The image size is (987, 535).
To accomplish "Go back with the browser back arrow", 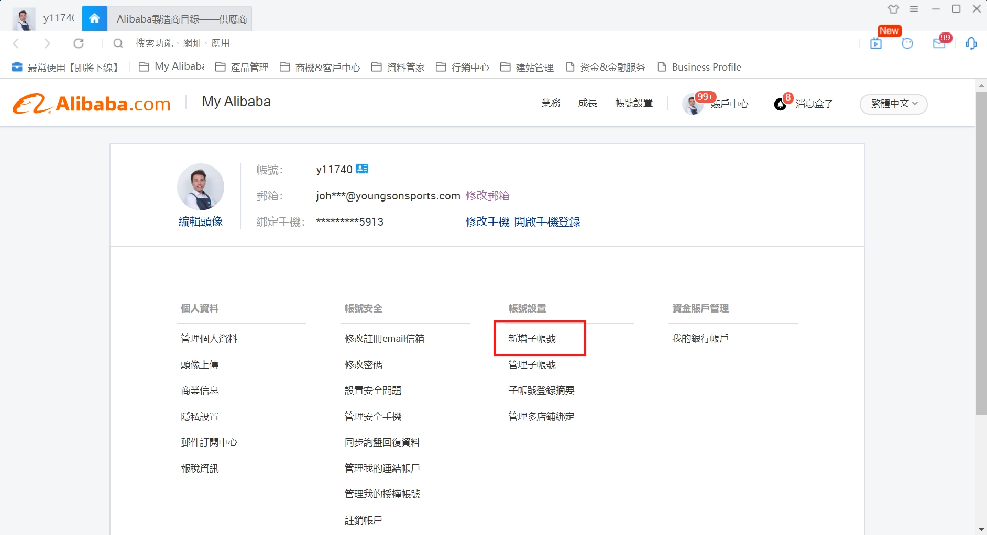I will click(x=16, y=43).
